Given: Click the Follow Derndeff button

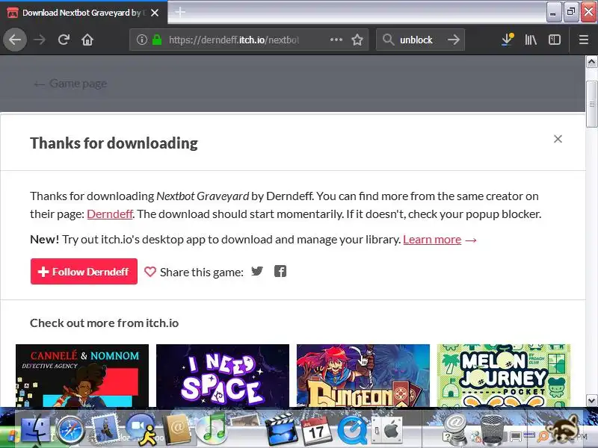Looking at the screenshot, I should point(84,272).
